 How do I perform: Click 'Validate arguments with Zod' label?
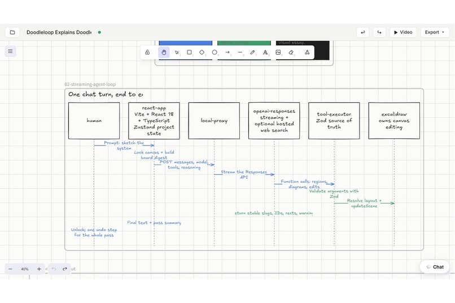tap(334, 194)
